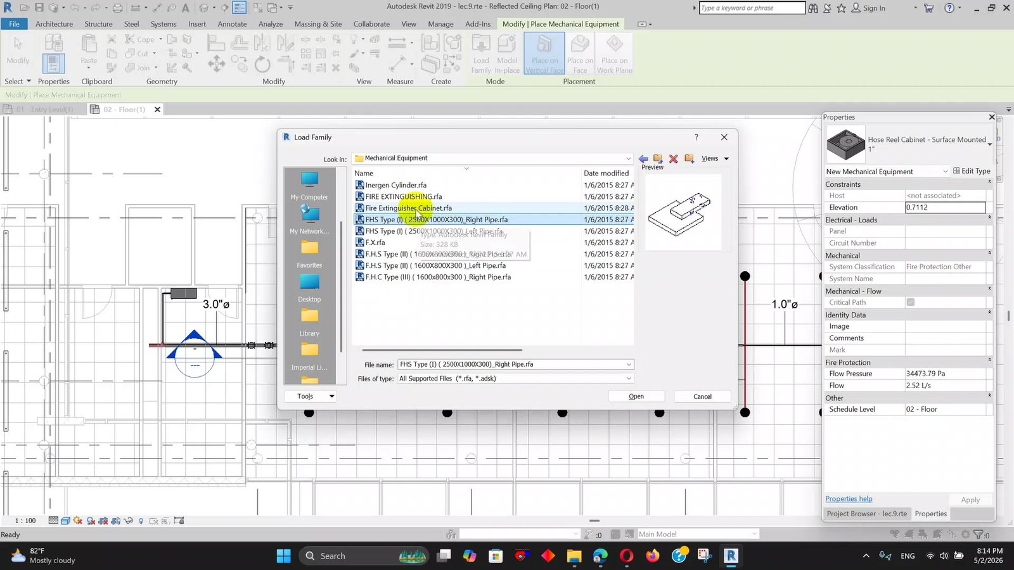This screenshot has width=1014, height=570.
Task: Select Place on Vertical Face option
Action: click(x=544, y=54)
